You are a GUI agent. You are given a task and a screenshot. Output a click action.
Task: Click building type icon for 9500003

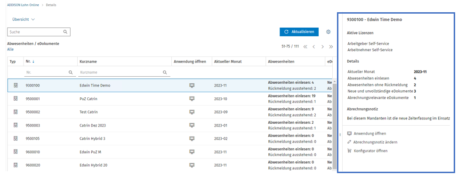16,125
